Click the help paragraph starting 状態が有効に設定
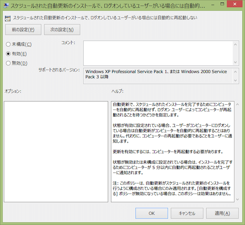The width and height of the screenshot is (245, 225). pyautogui.click(x=173, y=133)
